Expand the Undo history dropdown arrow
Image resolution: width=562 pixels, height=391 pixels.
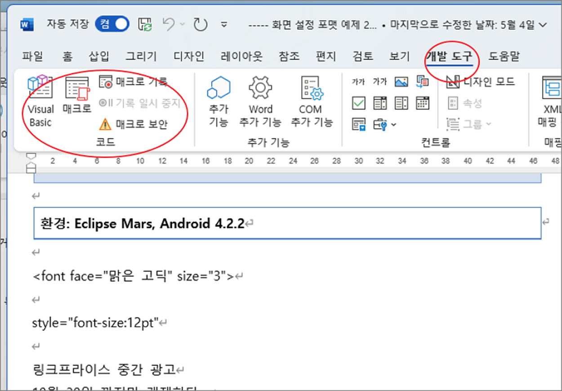click(x=182, y=24)
